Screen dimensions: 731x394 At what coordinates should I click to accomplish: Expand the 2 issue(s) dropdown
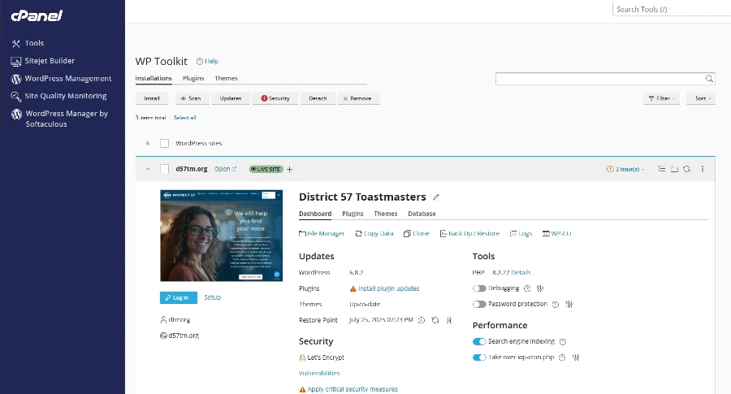coord(625,169)
